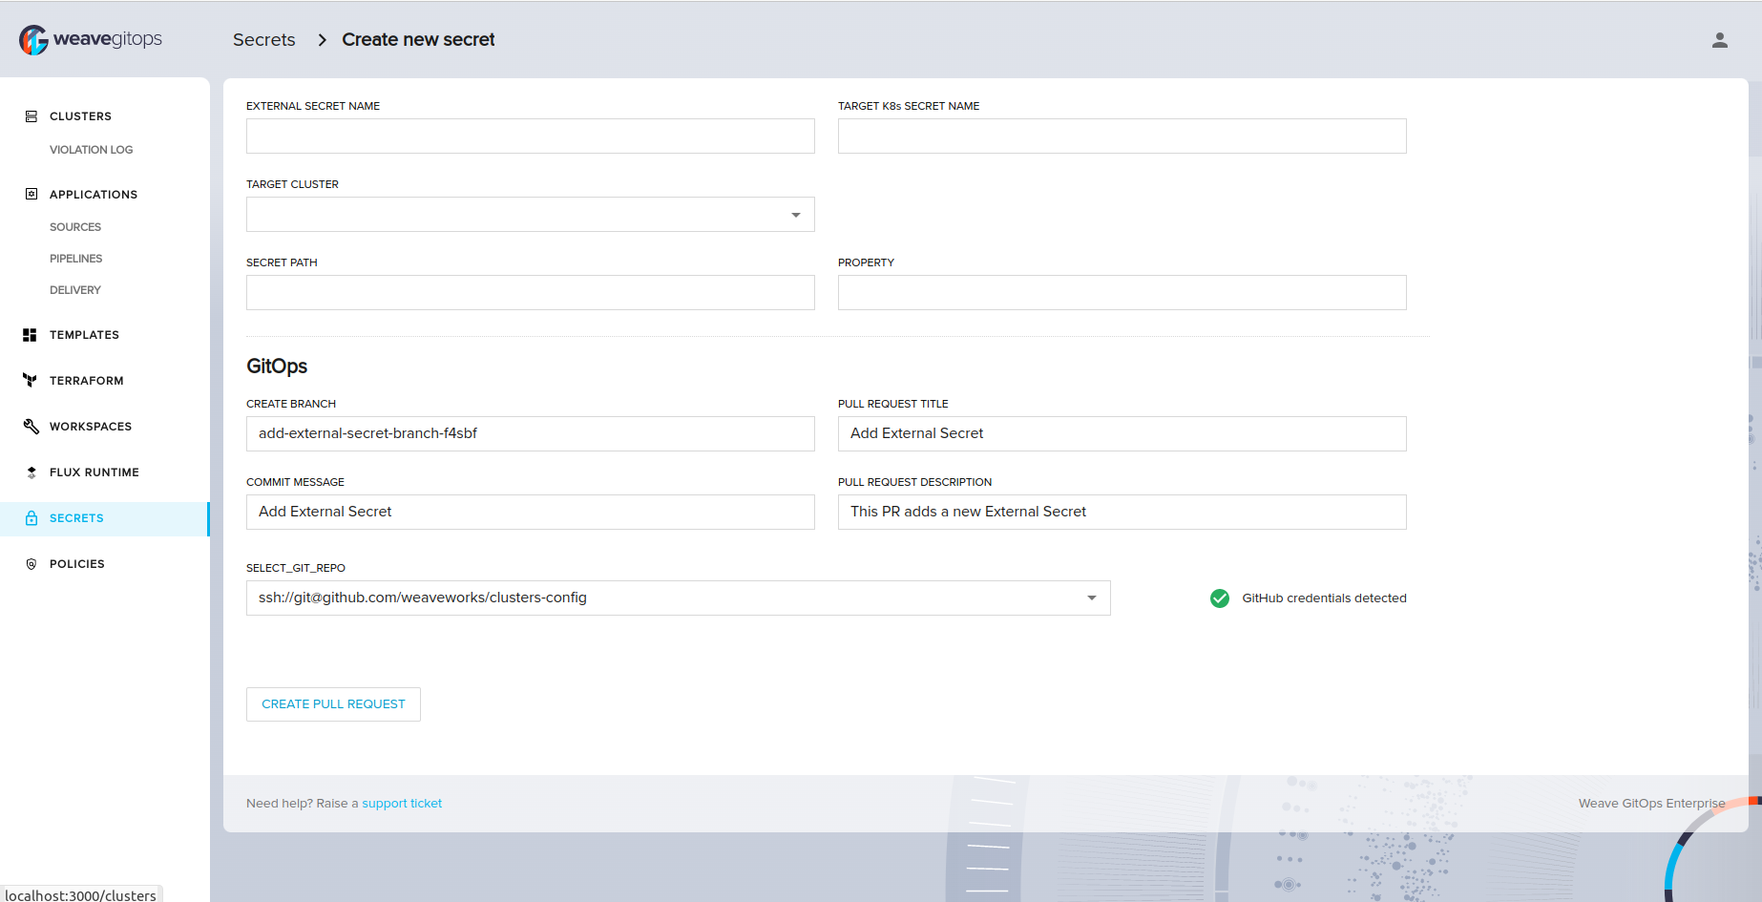
Task: Click the Commit Message field
Action: (x=531, y=513)
